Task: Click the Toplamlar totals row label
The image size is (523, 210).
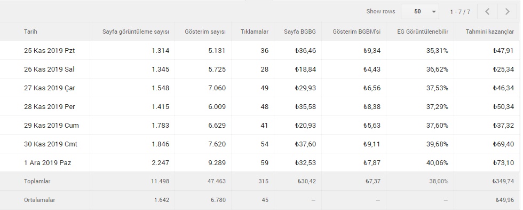Action: (37, 181)
